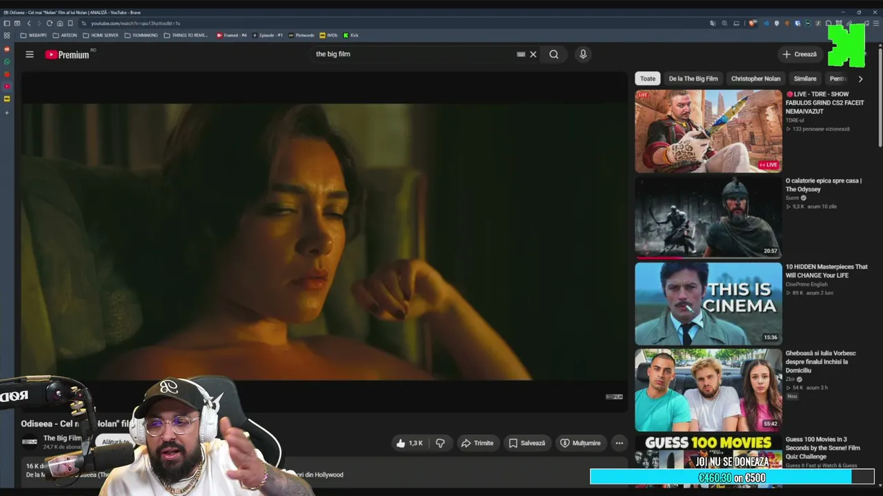Add a sidebar item with plus icon
Viewport: 883px width, 496px height.
click(7, 112)
